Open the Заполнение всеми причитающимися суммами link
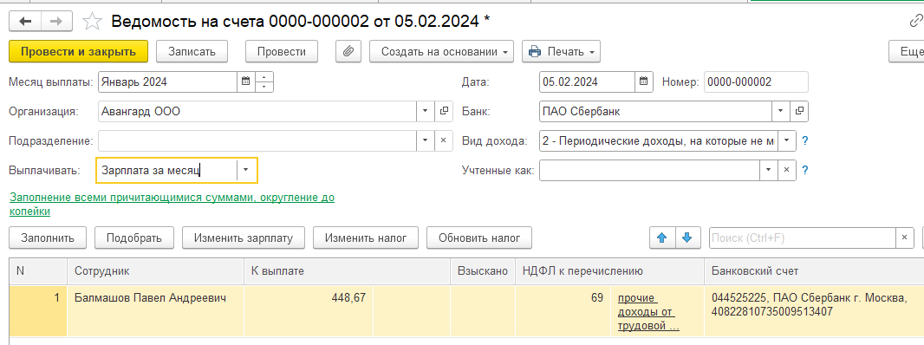This screenshot has width=924, height=345. pos(172,204)
